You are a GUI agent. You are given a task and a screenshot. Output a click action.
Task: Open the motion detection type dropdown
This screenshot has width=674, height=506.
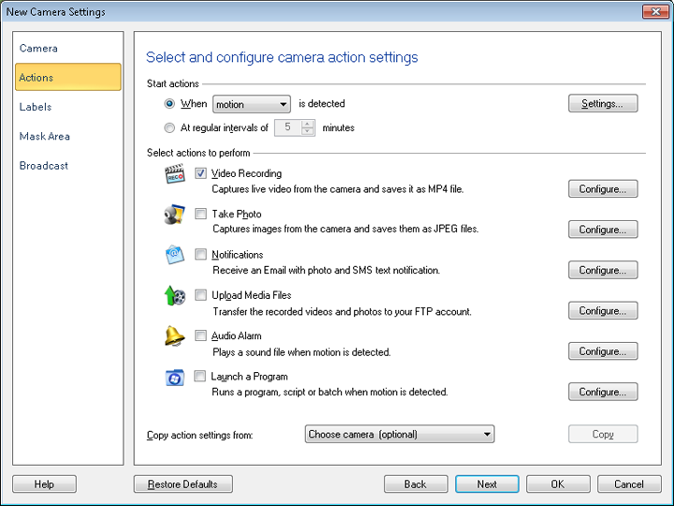tap(252, 104)
